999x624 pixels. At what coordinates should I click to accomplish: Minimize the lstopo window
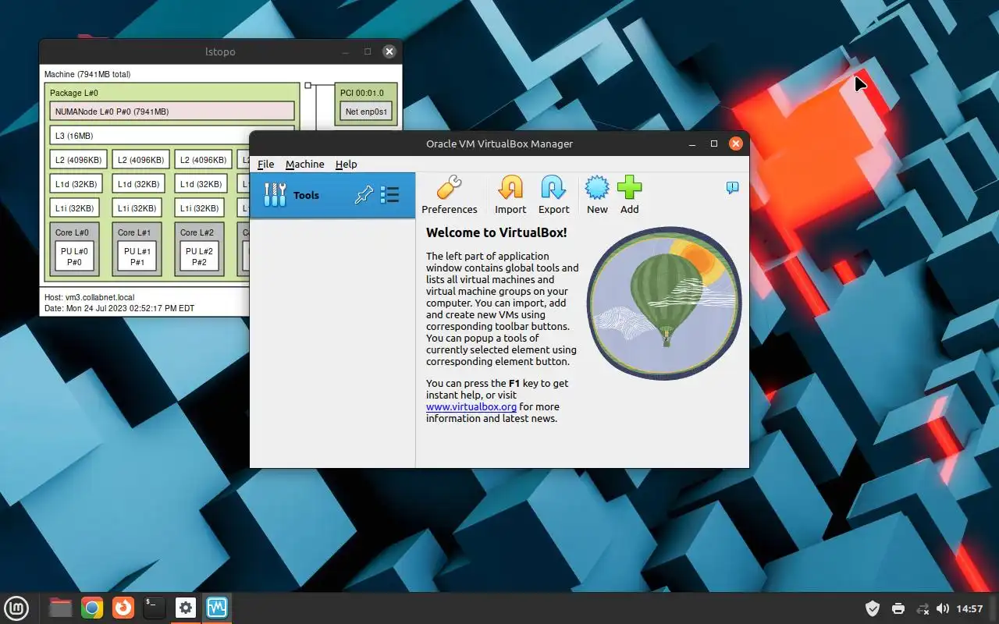(x=346, y=51)
